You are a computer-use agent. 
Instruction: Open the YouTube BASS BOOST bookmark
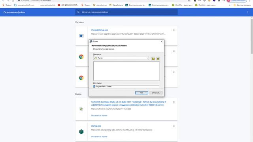(x=68, y=5)
